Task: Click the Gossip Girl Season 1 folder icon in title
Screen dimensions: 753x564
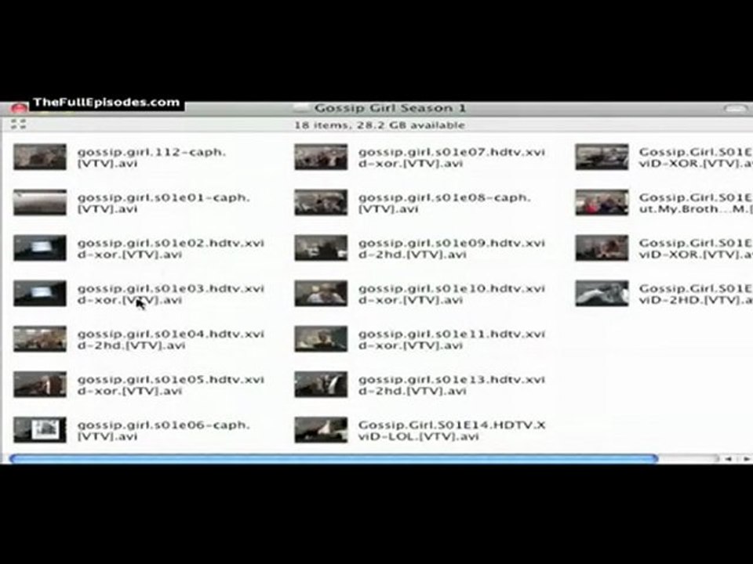Action: 301,108
